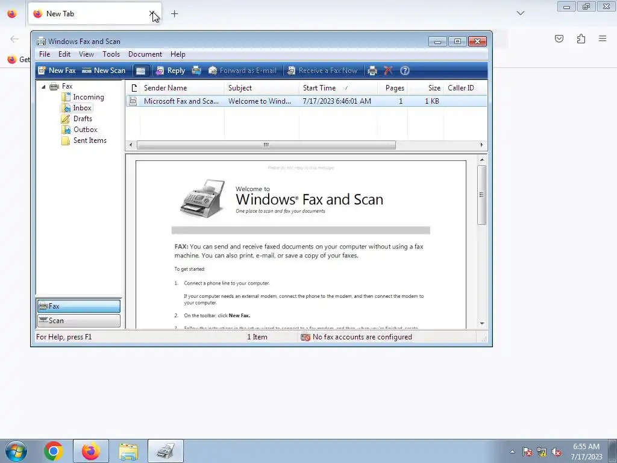
Task: Click Firefox Save to Pocket icon
Action: point(559,39)
